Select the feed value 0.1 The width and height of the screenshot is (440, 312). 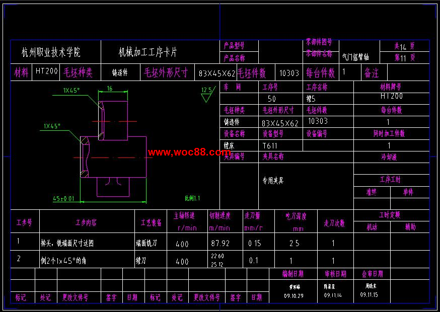pyautogui.click(x=253, y=261)
